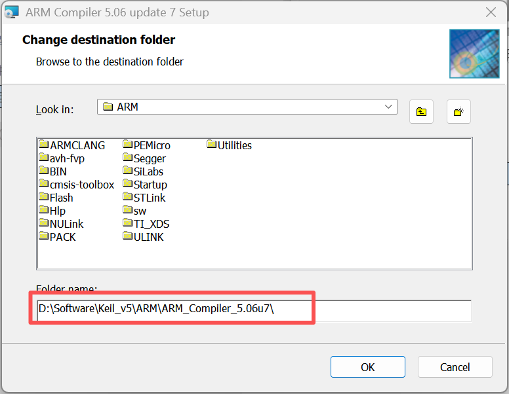Click the ARM folder icon in Look in
The height and width of the screenshot is (394, 509).
point(108,106)
